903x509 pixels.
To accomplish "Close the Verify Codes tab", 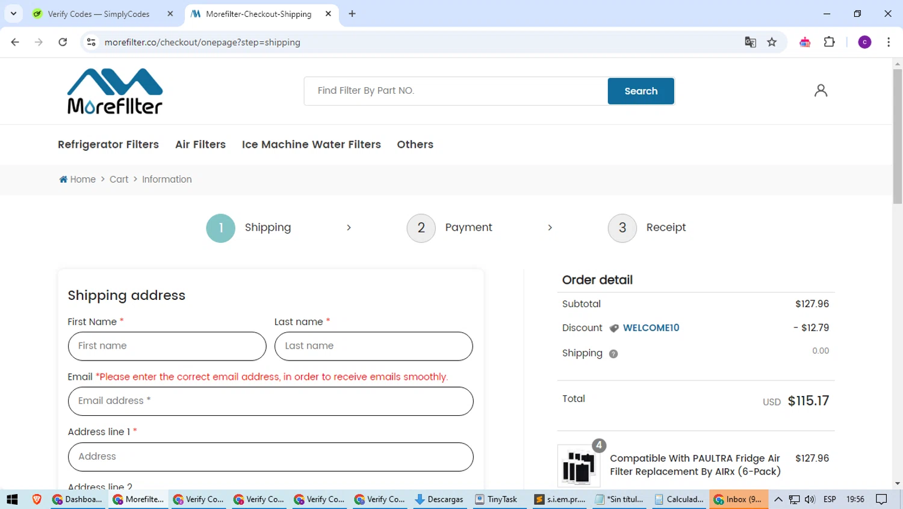I will pyautogui.click(x=170, y=14).
